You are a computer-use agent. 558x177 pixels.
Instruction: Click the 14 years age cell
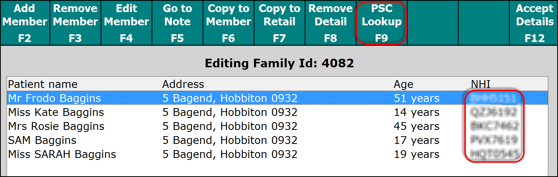point(417,112)
